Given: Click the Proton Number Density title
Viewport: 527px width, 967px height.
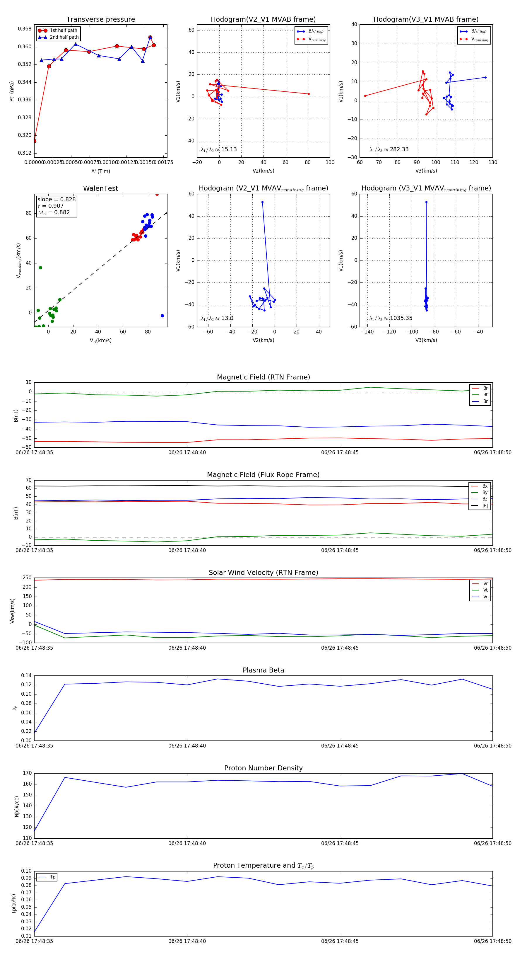Looking at the screenshot, I should 263,768.
